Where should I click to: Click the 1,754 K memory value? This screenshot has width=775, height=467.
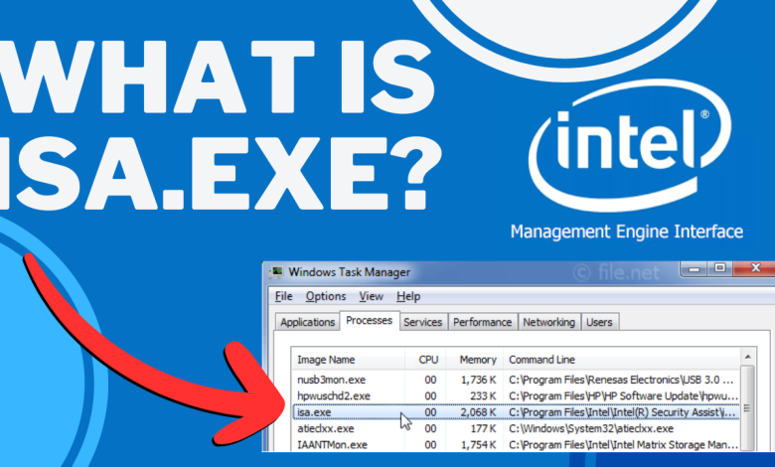pyautogui.click(x=479, y=445)
